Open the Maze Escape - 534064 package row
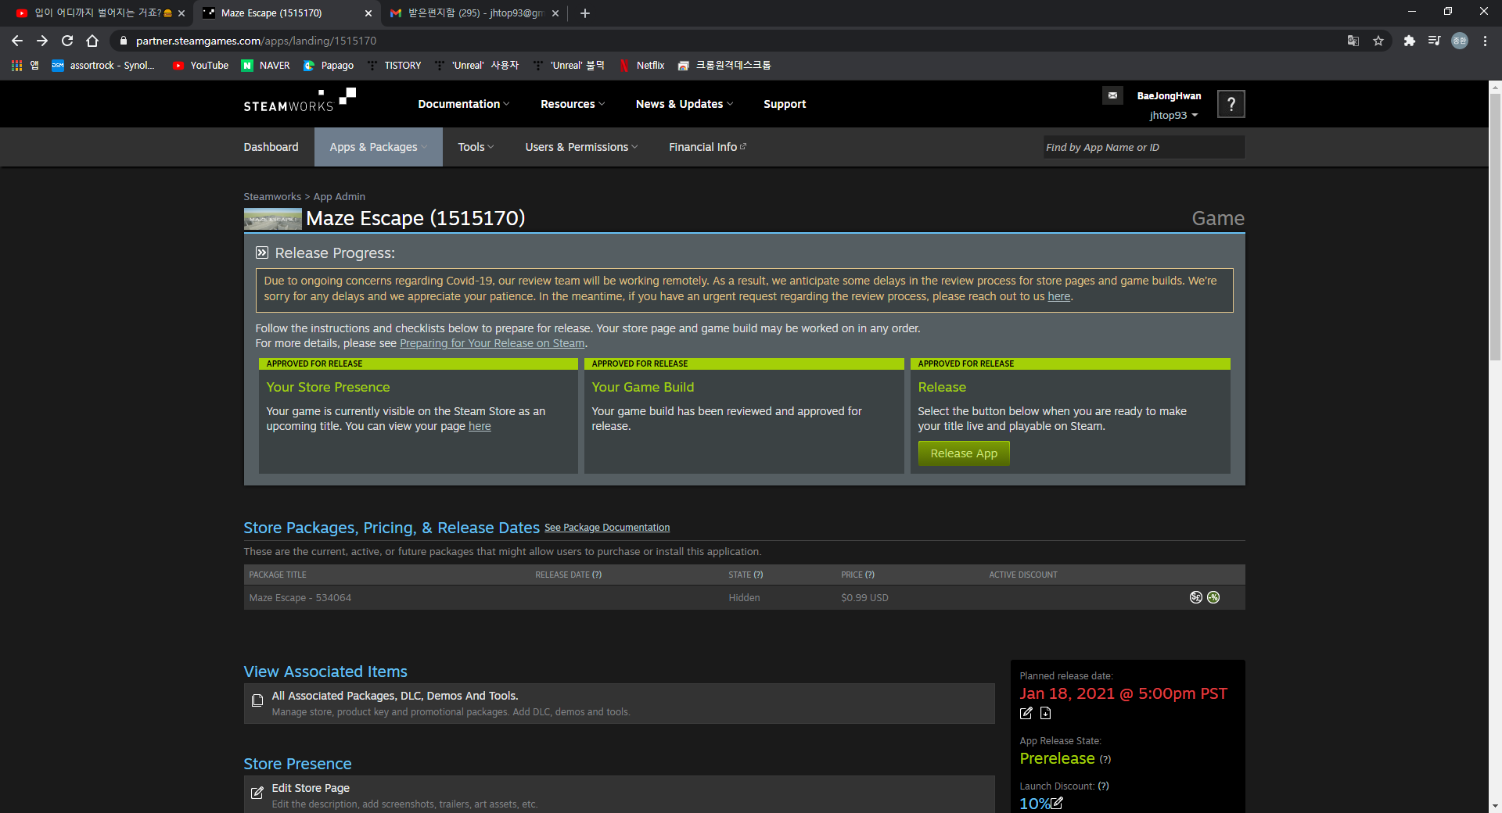1502x813 pixels. 744,597
